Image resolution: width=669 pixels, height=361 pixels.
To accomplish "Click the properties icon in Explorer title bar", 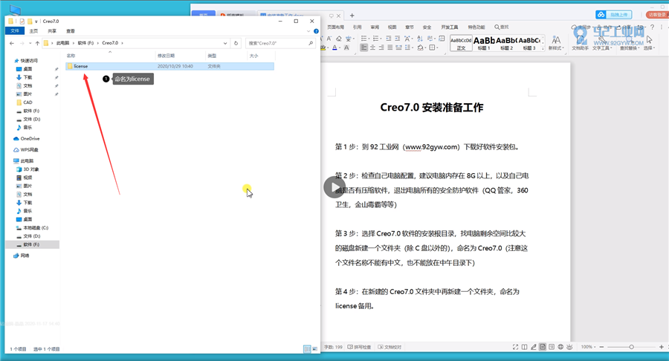I will [22, 21].
